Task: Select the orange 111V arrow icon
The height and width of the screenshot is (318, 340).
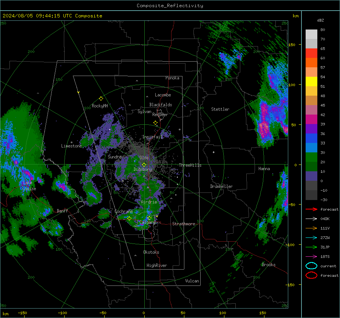Action: (x=311, y=228)
